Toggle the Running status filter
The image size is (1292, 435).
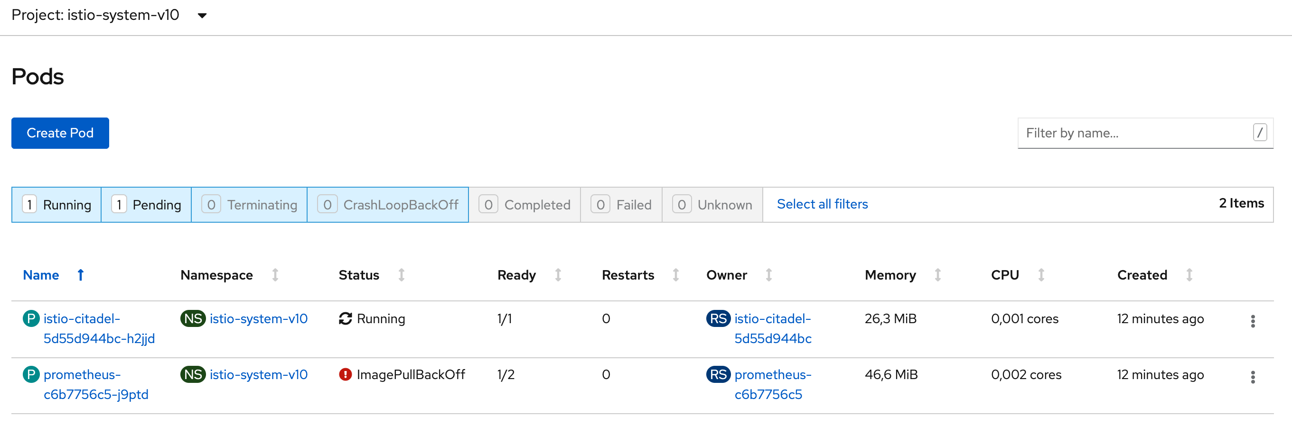click(56, 205)
